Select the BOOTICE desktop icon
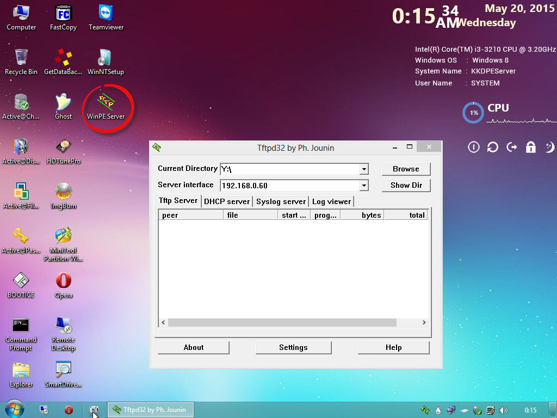The image size is (557, 418). (x=21, y=285)
